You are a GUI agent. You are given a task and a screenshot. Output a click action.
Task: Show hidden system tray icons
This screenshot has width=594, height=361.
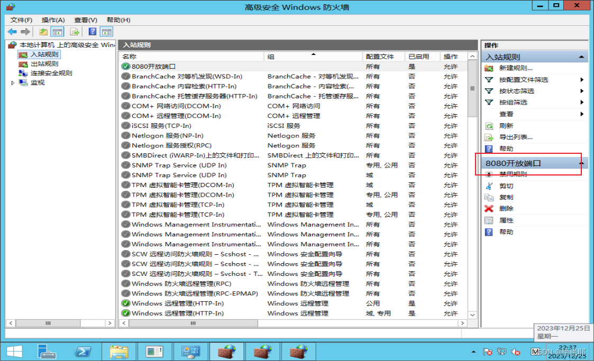[473, 352]
